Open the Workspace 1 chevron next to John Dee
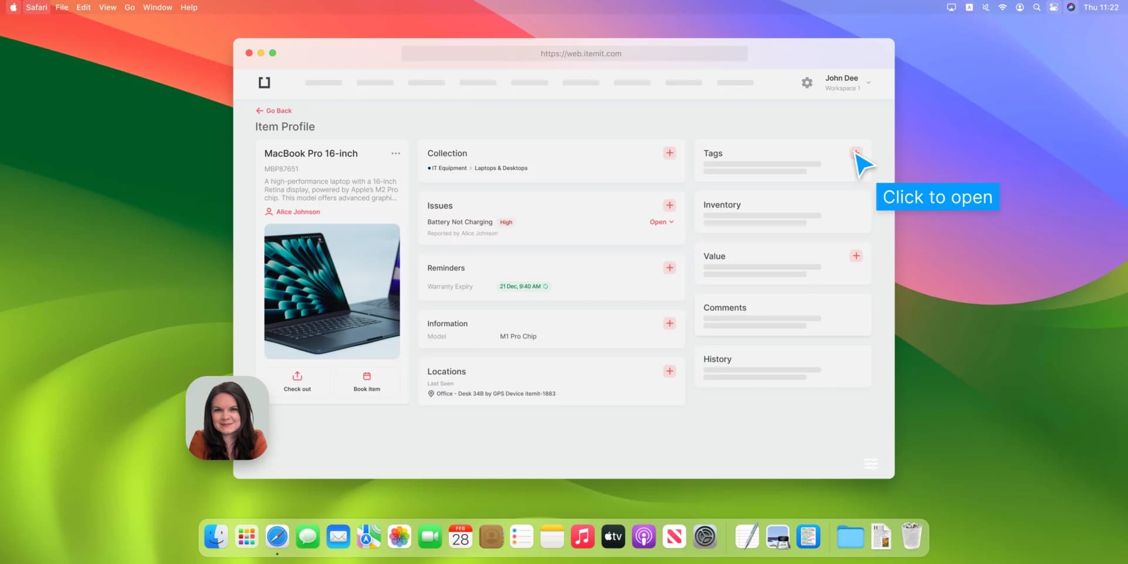1128x564 pixels. (x=869, y=82)
